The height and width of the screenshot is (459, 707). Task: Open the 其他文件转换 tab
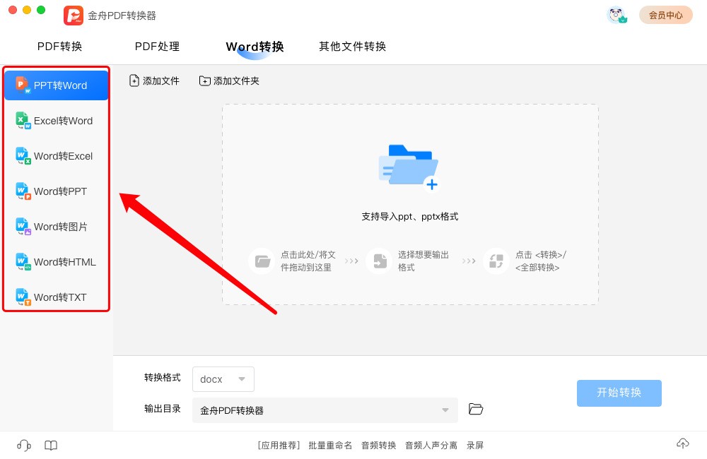(x=351, y=47)
